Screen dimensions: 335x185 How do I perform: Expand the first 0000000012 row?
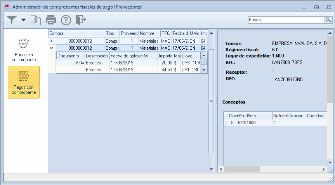(x=51, y=41)
